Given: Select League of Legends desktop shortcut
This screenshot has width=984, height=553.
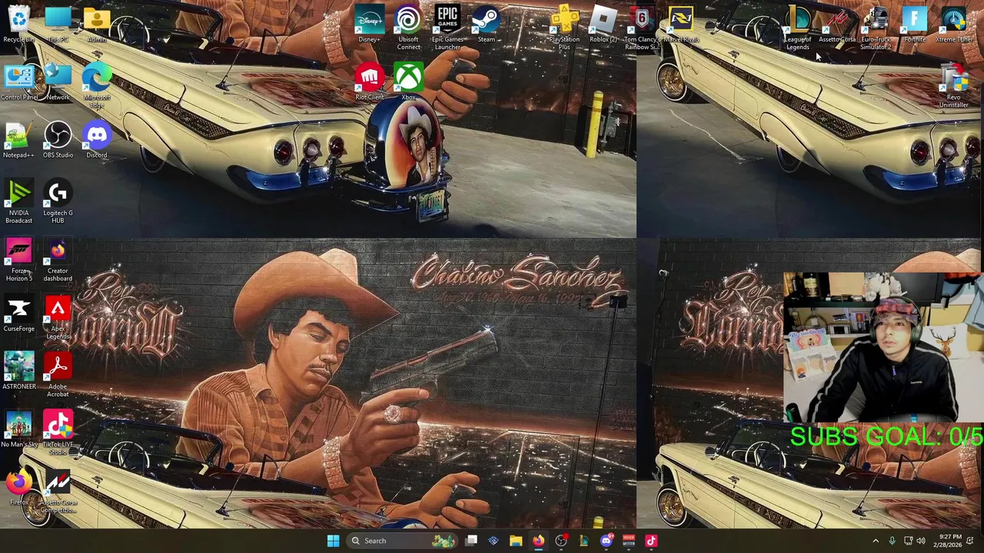Looking at the screenshot, I should (x=798, y=28).
